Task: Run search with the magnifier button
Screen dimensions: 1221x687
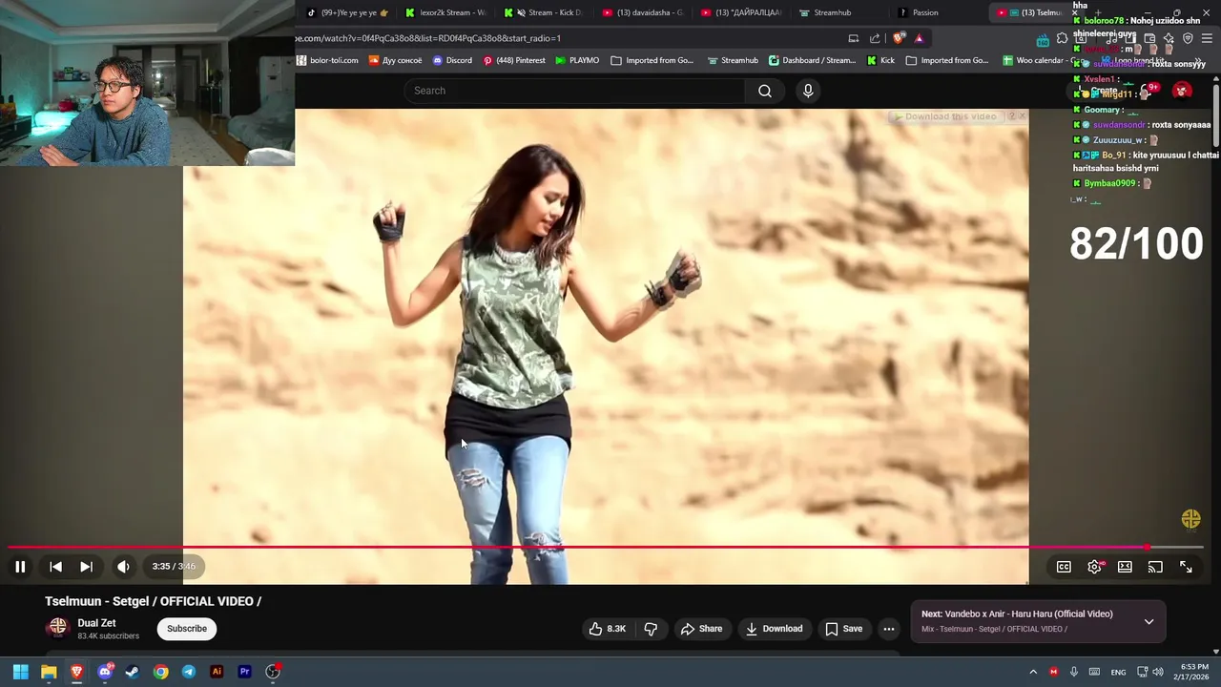Action: point(764,91)
